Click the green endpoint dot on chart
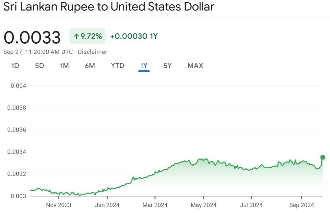The height and width of the screenshot is (213, 330). click(323, 157)
